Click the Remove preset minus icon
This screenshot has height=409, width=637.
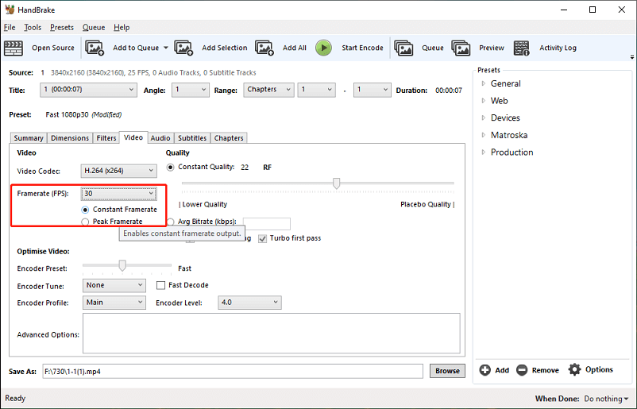pyautogui.click(x=522, y=370)
